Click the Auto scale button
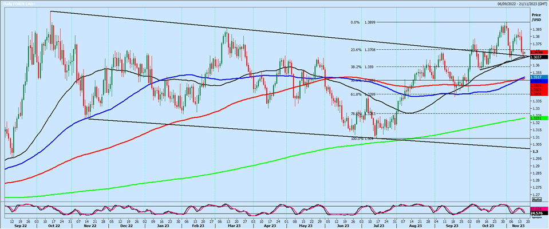549x229 pixels. [536, 200]
